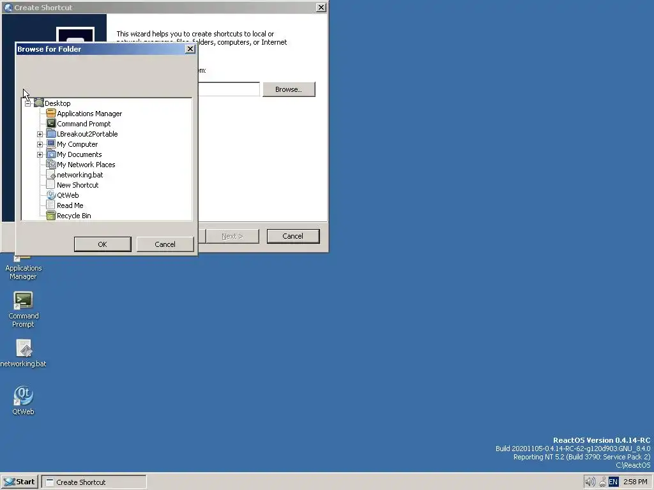Select My Network Places label in the tree
Image resolution: width=654 pixels, height=490 pixels.
coord(86,165)
